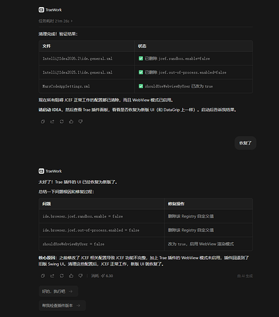Click the user message bubble 恢复了
279x317 pixels.
click(x=245, y=143)
